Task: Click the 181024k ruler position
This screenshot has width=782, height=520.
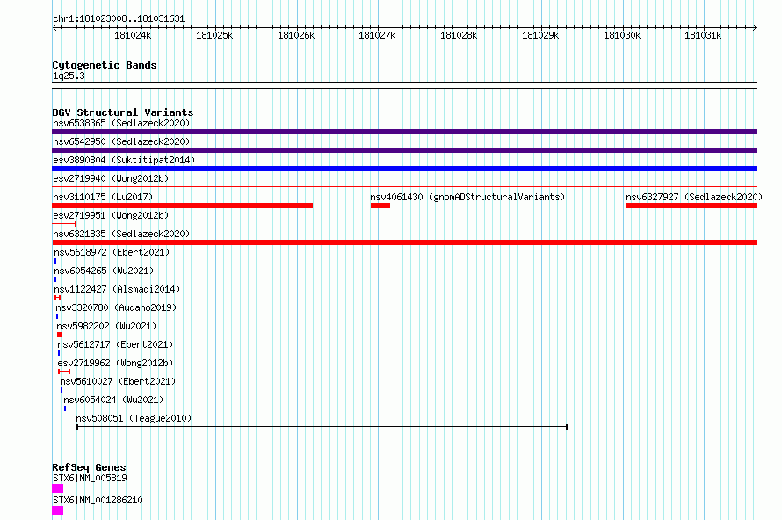Action: tap(133, 35)
